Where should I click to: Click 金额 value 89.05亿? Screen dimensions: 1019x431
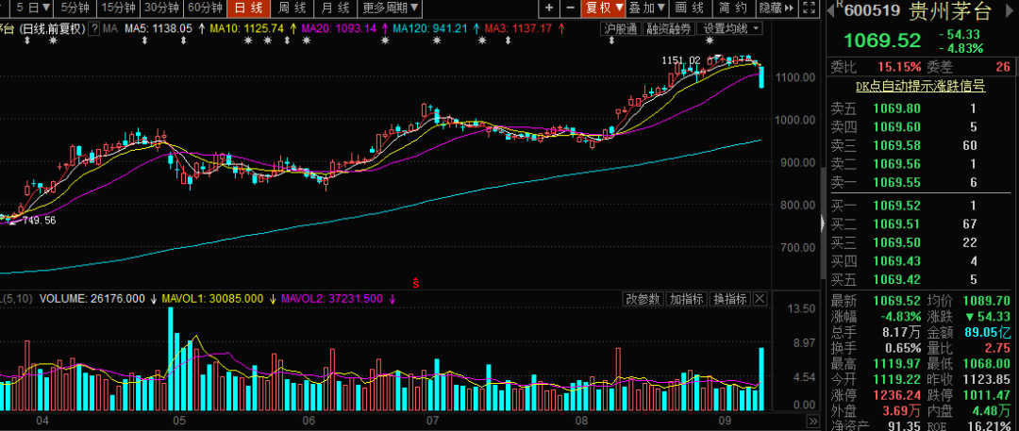point(988,332)
